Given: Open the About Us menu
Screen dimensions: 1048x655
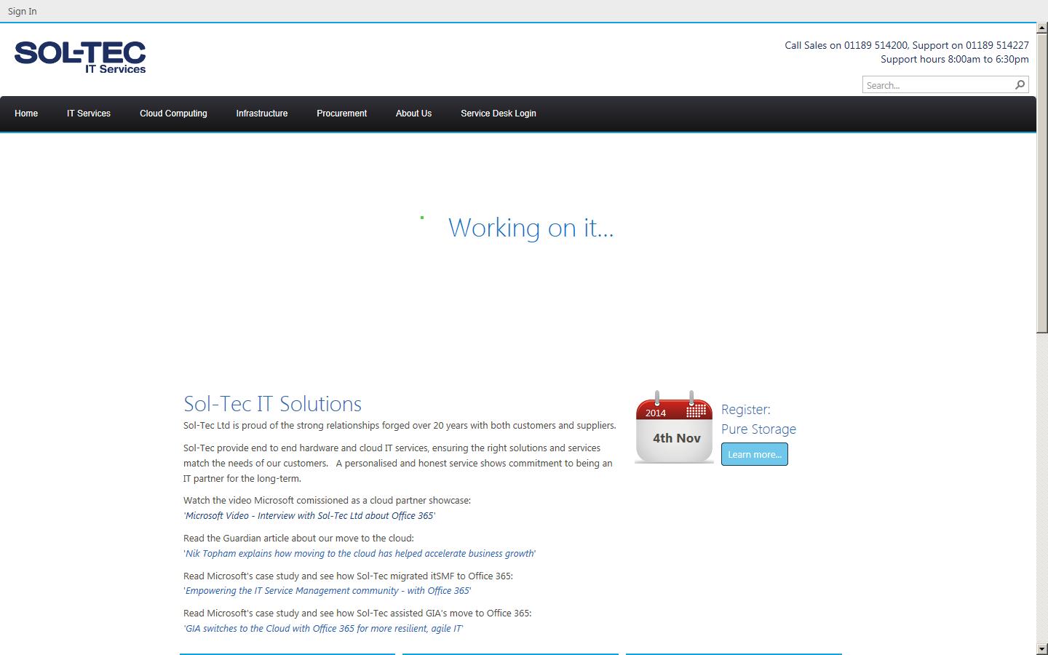Looking at the screenshot, I should tap(413, 114).
